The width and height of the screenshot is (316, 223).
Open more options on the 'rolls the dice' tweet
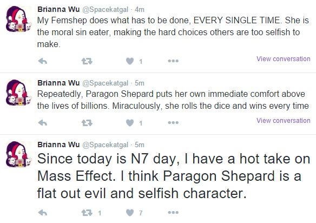173,122
